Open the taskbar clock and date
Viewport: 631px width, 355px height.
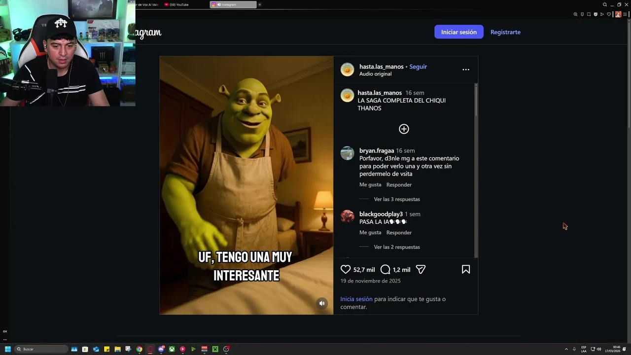coord(613,349)
